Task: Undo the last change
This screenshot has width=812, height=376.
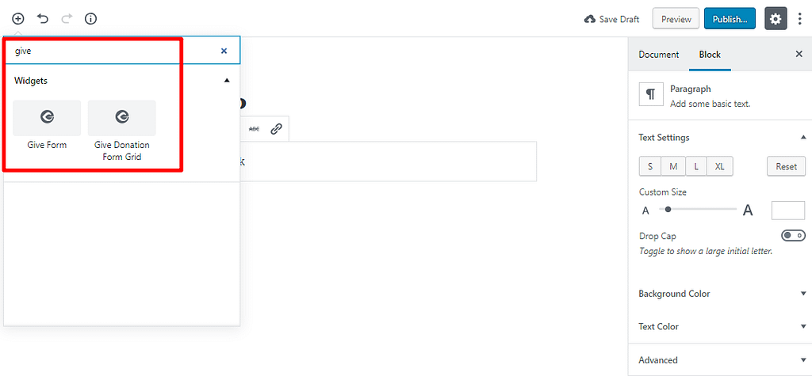Action: (43, 19)
